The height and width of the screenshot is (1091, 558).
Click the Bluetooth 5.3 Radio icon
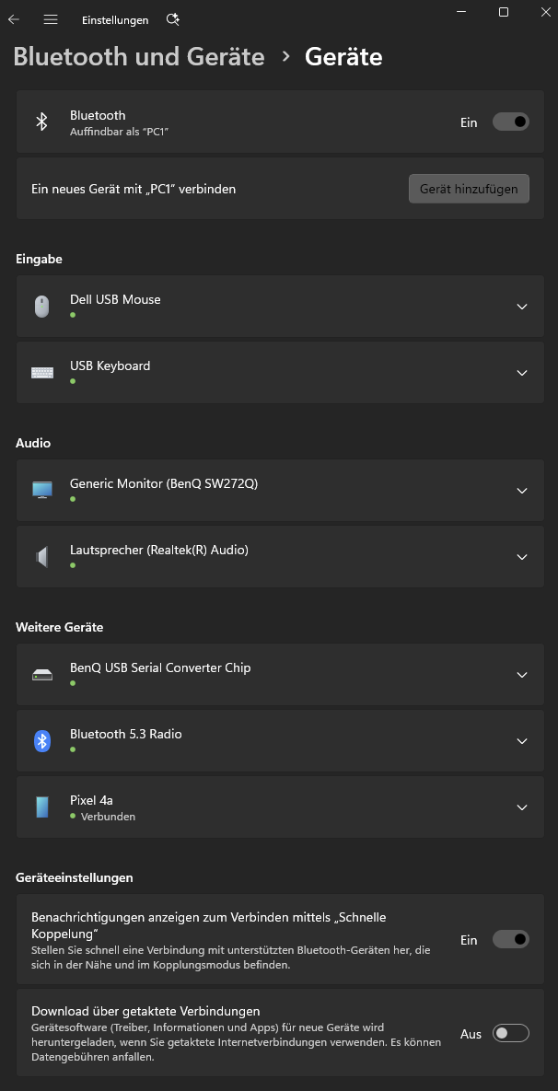pos(41,741)
